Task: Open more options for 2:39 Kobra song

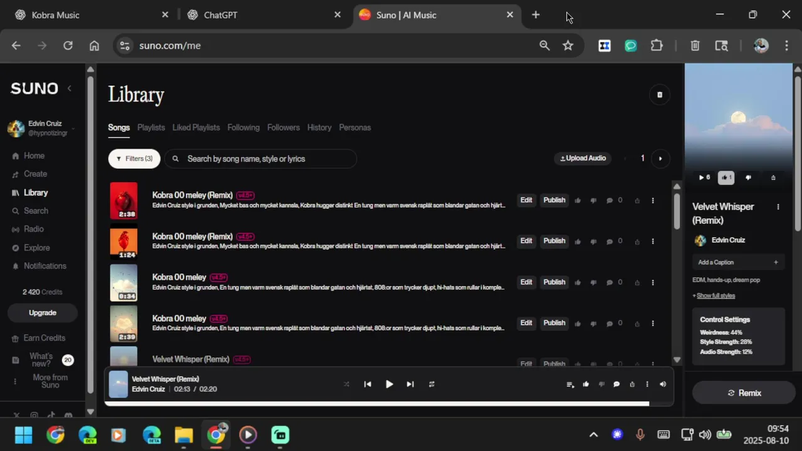Action: [x=653, y=324]
